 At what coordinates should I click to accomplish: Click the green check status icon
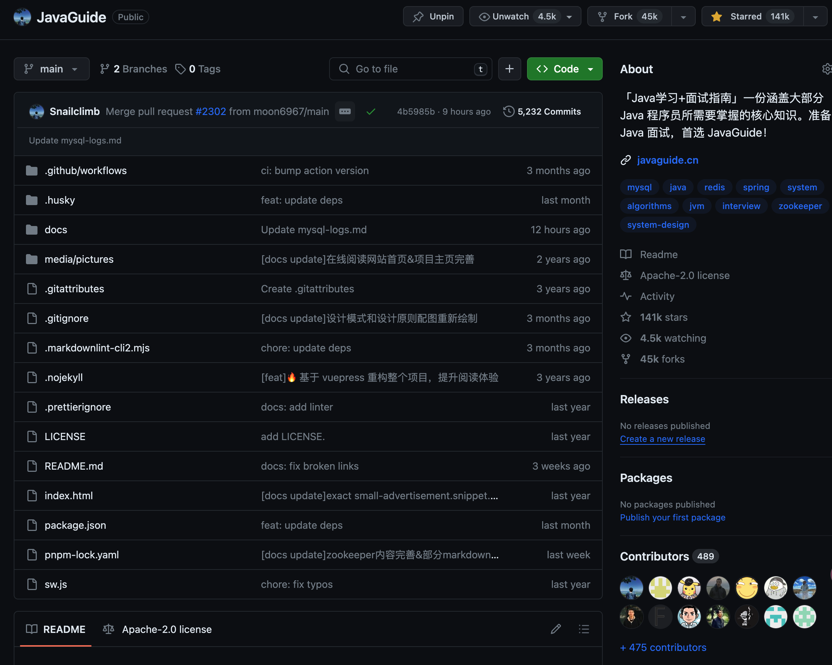[371, 111]
